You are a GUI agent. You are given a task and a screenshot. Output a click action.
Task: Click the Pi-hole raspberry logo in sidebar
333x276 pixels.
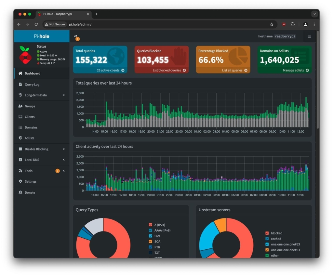point(25,55)
